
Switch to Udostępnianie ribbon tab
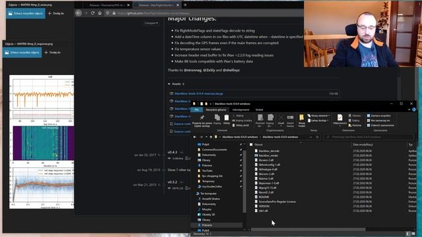(241, 110)
